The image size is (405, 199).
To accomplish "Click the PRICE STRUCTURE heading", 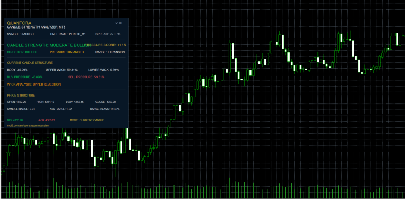I will click(x=21, y=96).
